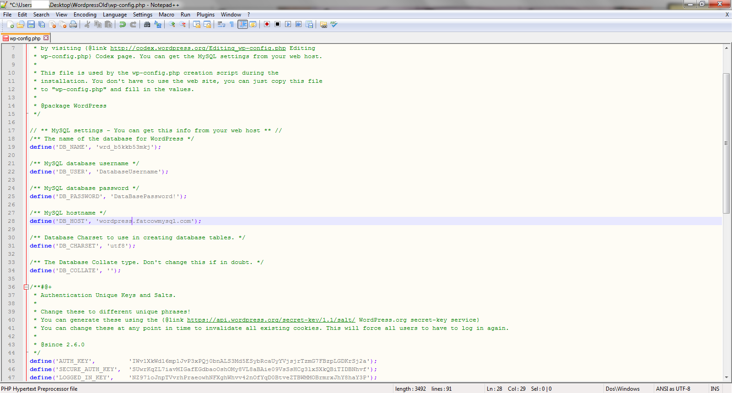Toggle synchronized vertical scrolling
The width and height of the screenshot is (732, 393).
(x=197, y=24)
